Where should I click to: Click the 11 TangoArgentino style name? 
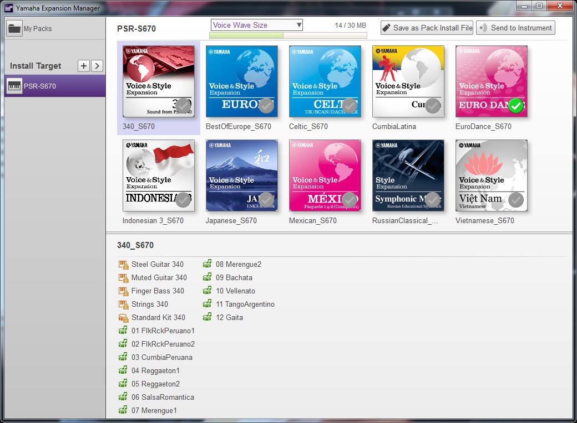(x=245, y=304)
